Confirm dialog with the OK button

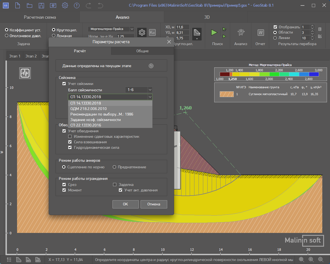[x=125, y=204]
